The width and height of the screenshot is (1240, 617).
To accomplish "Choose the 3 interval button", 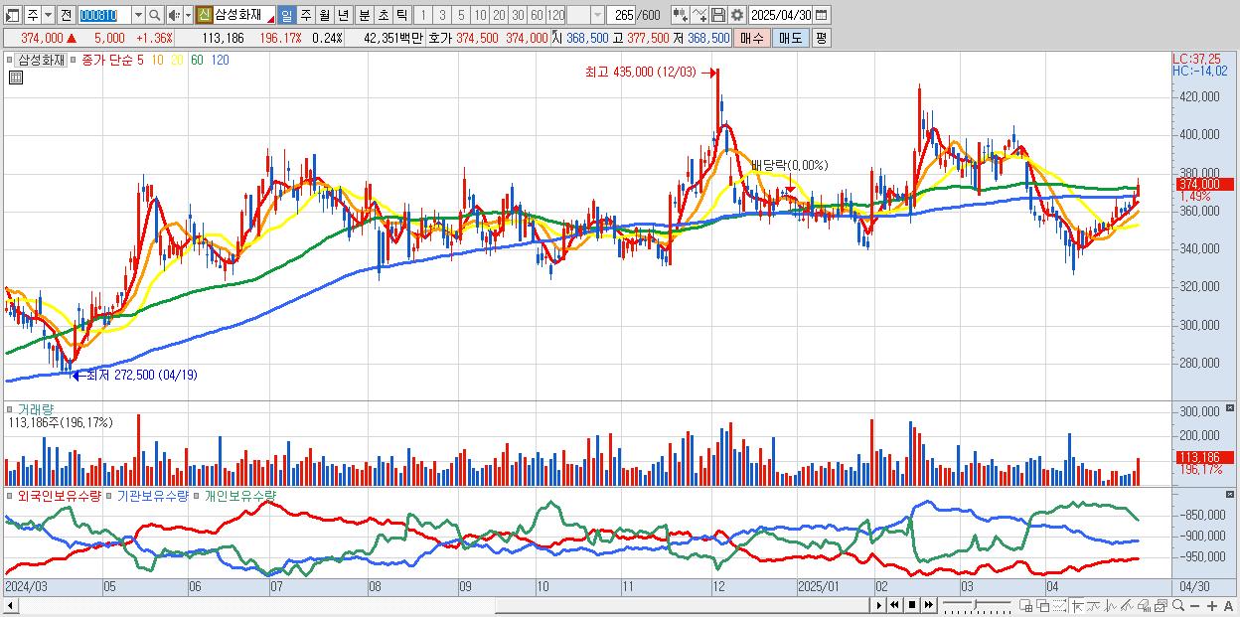I will [442, 16].
